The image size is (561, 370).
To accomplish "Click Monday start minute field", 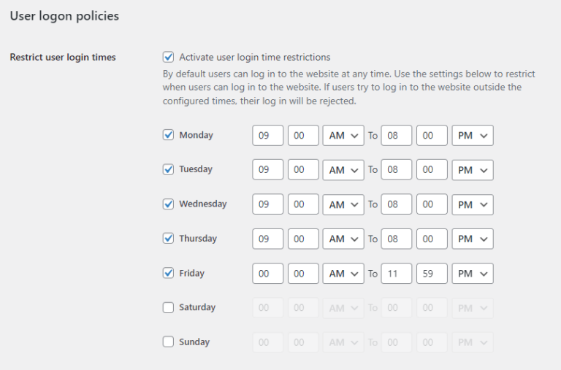I will (303, 136).
